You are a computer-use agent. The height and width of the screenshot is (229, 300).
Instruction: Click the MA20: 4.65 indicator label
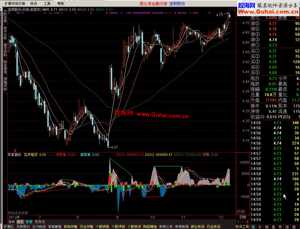click(x=86, y=9)
